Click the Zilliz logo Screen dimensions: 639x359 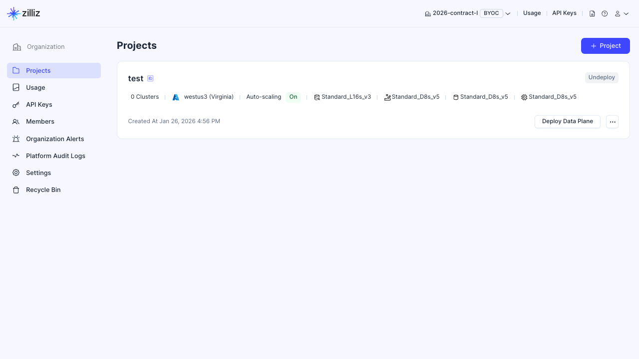[23, 13]
